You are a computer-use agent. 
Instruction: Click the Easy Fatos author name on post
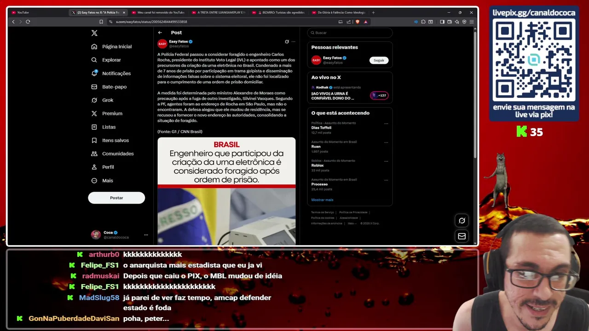point(178,41)
